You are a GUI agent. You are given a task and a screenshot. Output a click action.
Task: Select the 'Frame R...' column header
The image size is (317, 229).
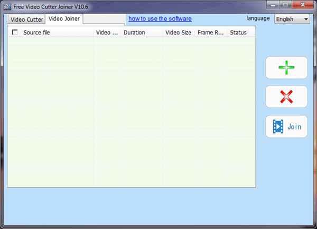point(211,33)
